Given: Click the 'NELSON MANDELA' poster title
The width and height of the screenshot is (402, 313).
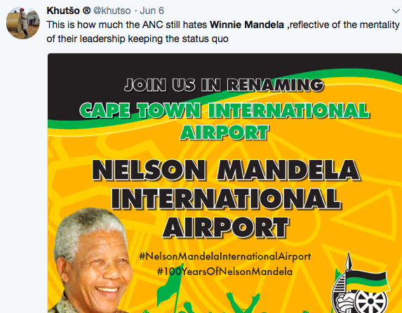Looking at the screenshot, I should coord(226,170).
